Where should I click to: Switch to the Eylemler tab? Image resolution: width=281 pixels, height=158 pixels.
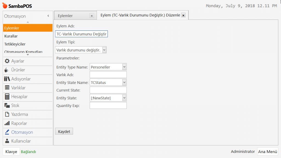[x=65, y=16]
